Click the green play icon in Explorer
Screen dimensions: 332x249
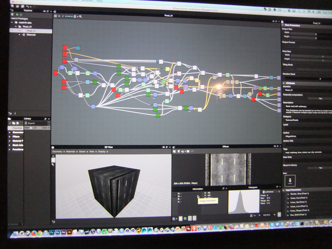(17, 15)
